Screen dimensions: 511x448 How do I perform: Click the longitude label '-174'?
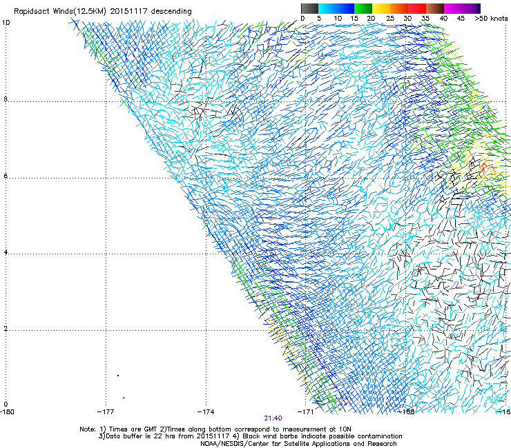(206, 412)
